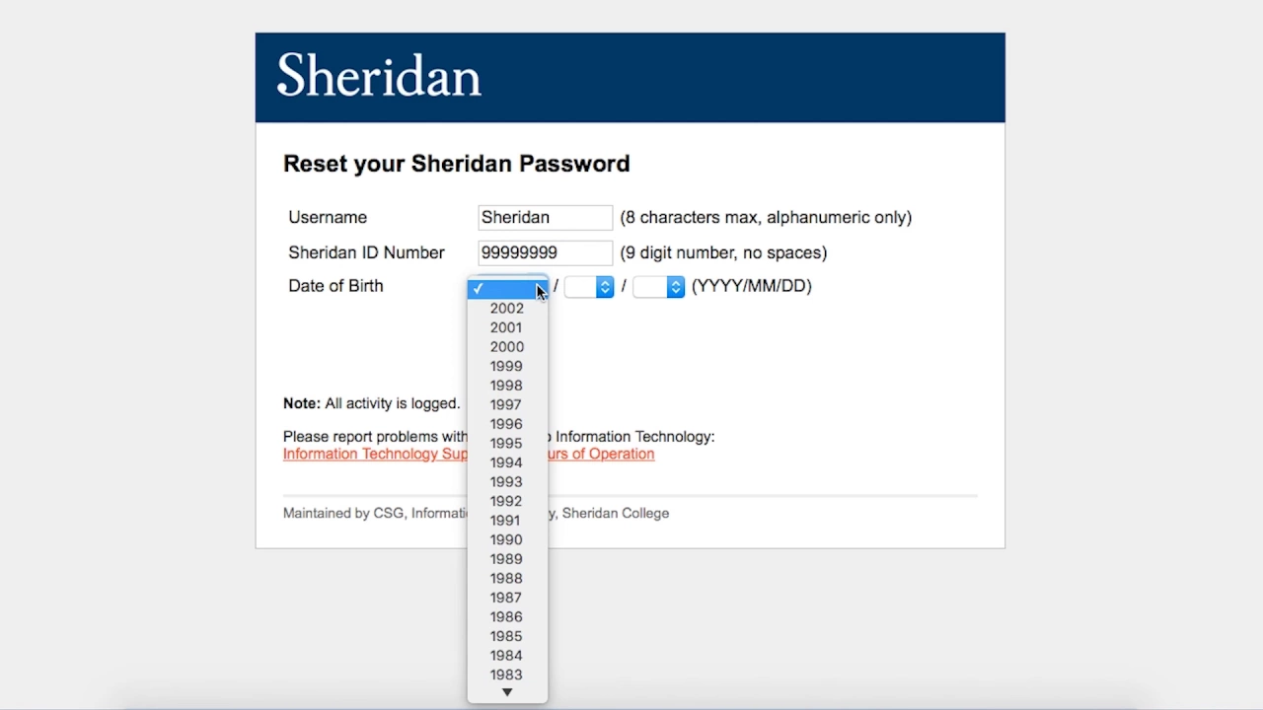This screenshot has width=1263, height=710.
Task: Click the Sheridan logo in header
Action: point(379,76)
